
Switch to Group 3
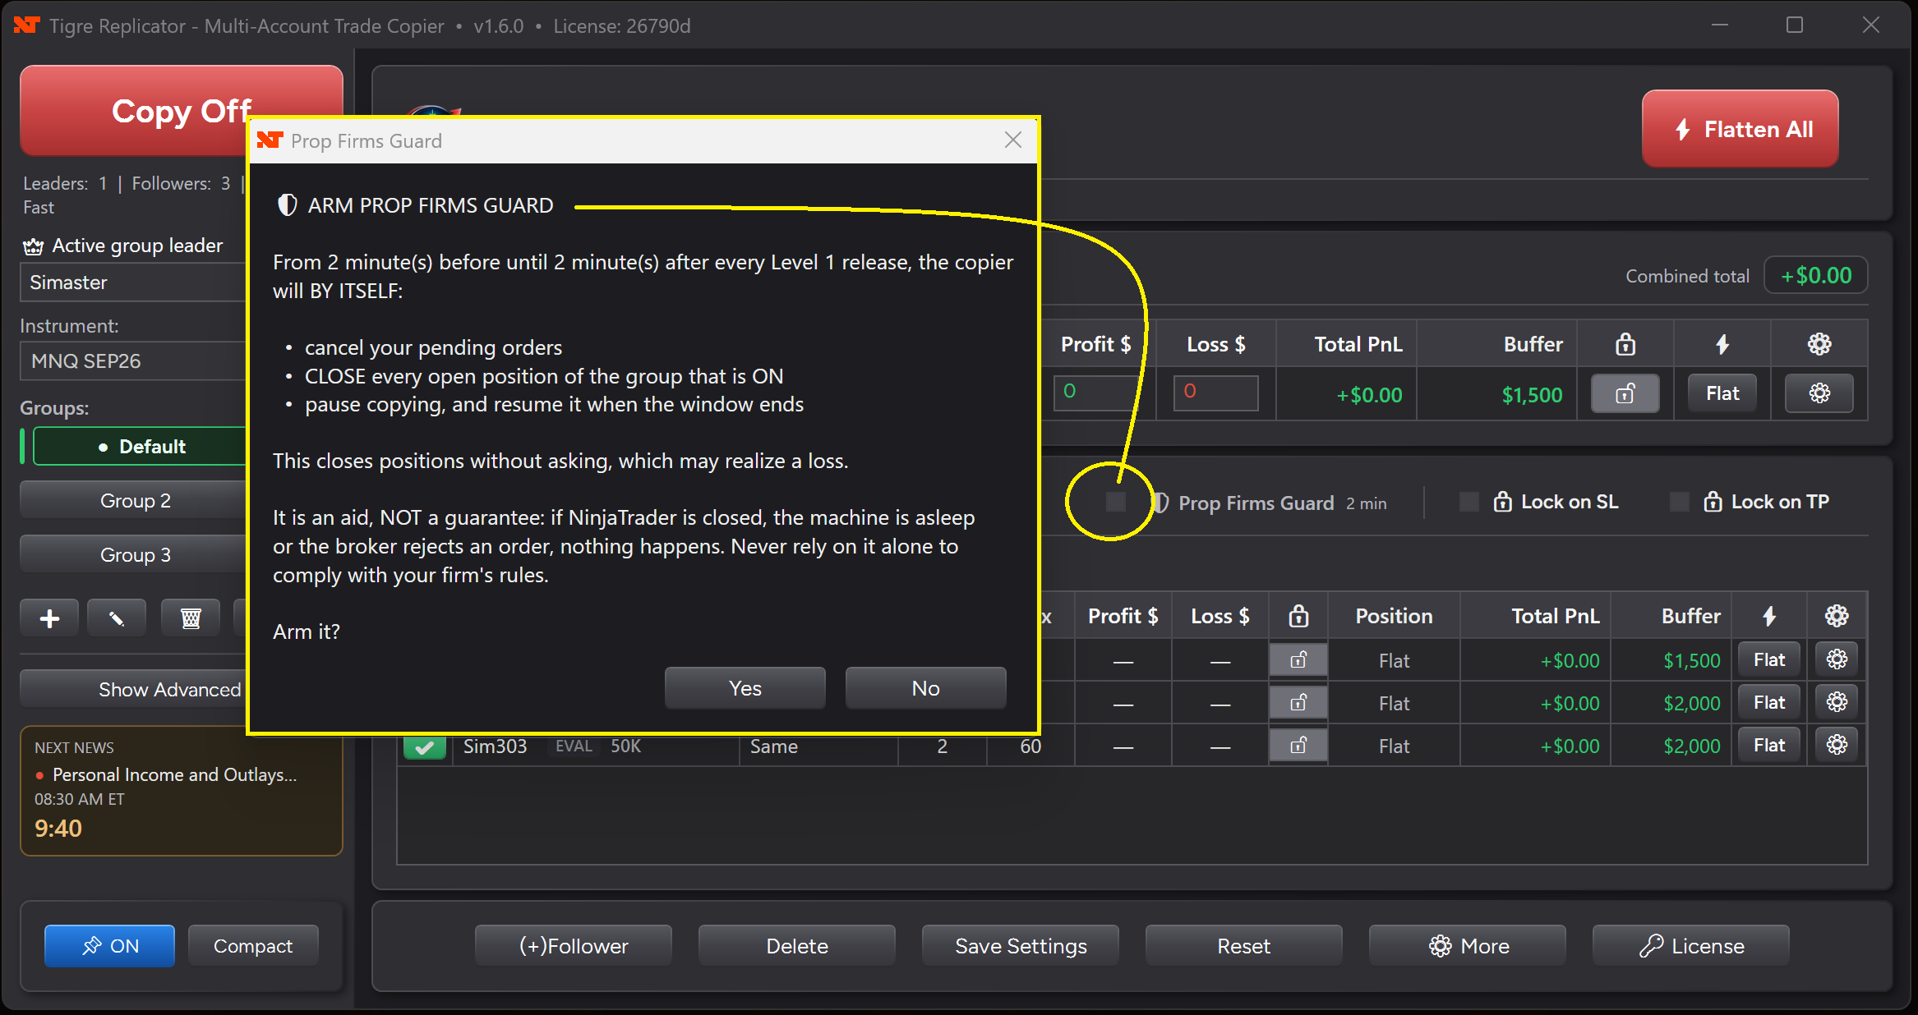click(x=135, y=555)
